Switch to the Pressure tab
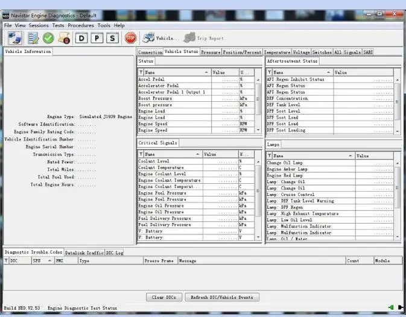Screen dimensions: 406x317 coord(211,52)
